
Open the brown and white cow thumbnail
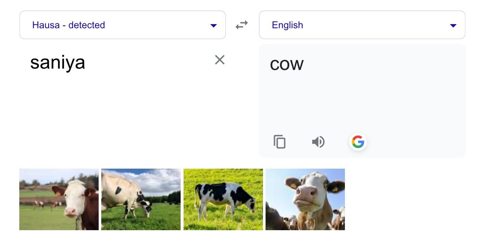[x=59, y=199]
